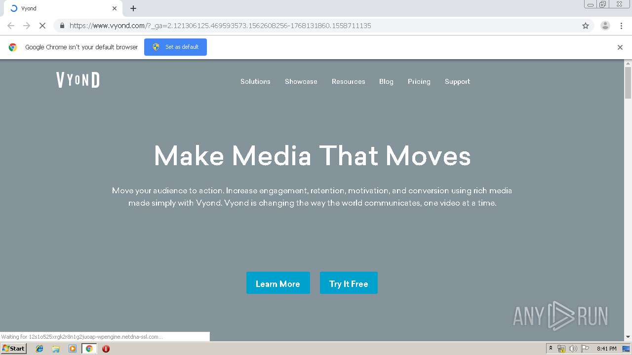The image size is (632, 355).
Task: Click the red shield taskbar icon
Action: [x=106, y=349]
